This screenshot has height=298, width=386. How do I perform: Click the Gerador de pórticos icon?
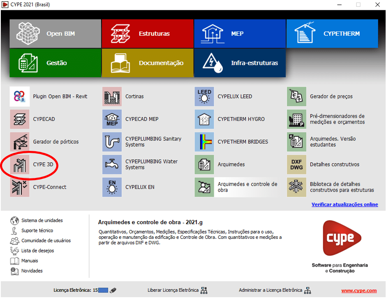click(20, 142)
